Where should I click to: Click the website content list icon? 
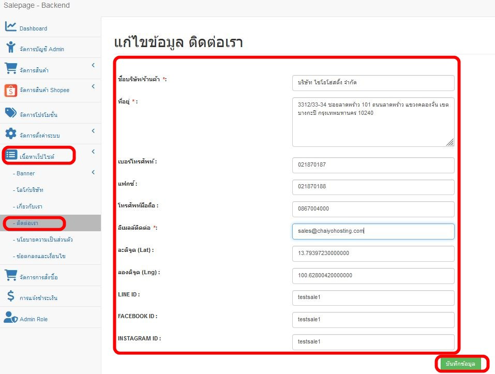coord(11,155)
